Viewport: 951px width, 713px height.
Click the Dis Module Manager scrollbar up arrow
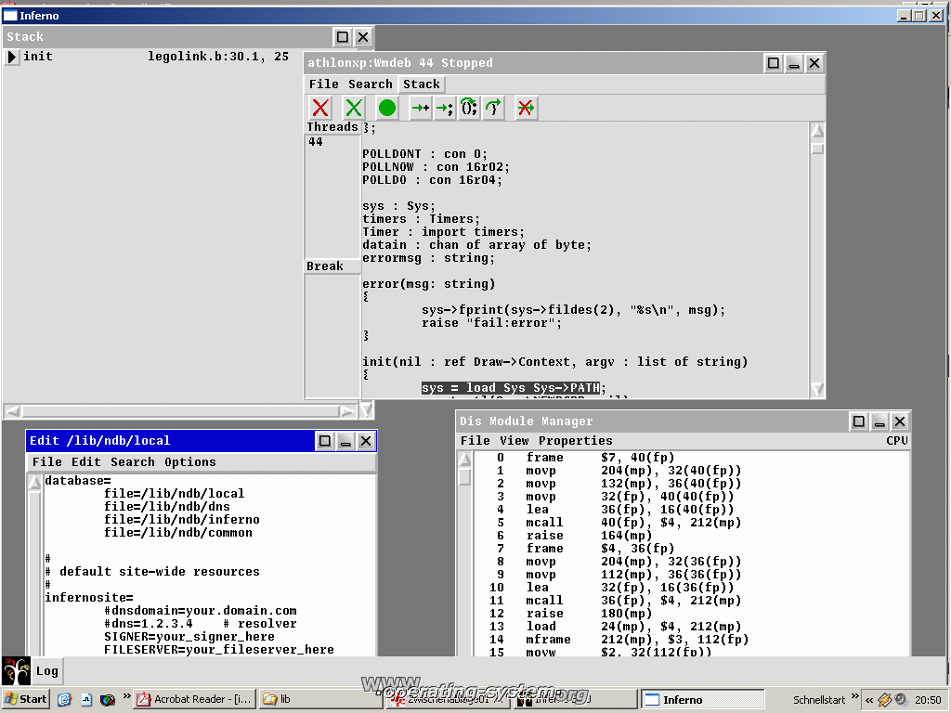coord(465,460)
